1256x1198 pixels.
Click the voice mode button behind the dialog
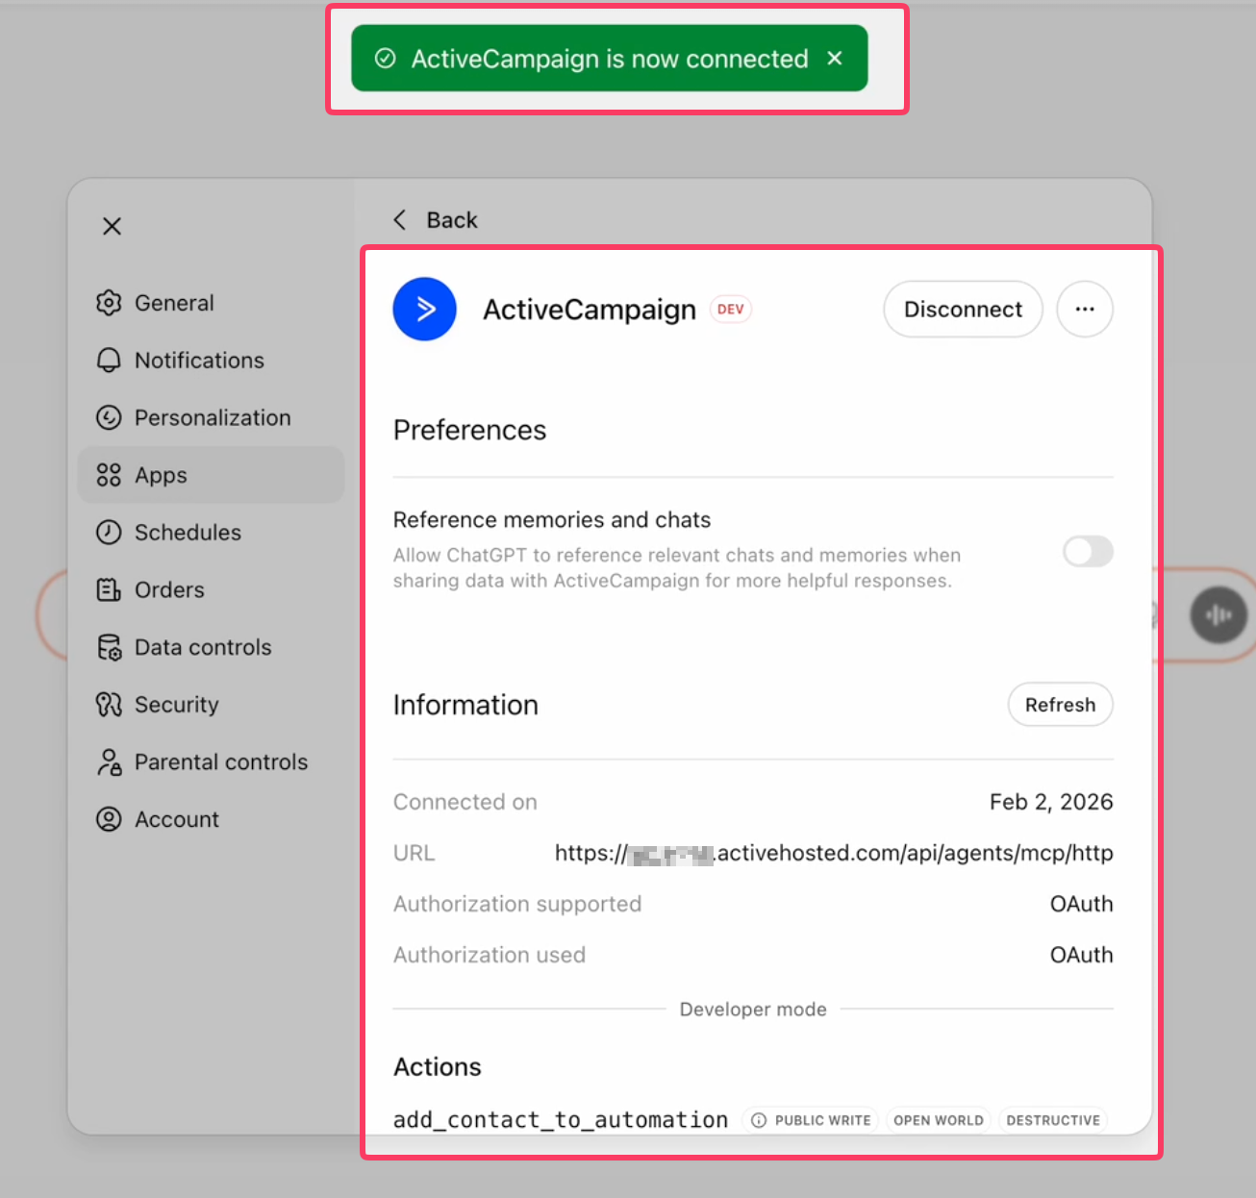1218,615
